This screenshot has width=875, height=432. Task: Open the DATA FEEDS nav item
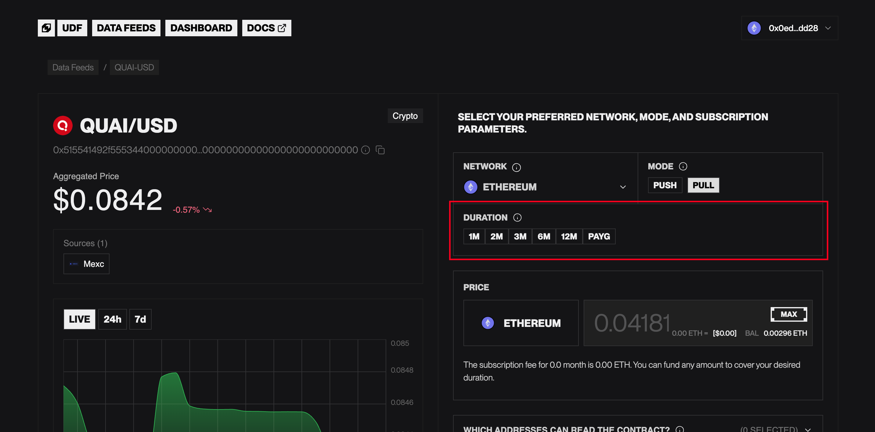[x=126, y=28]
